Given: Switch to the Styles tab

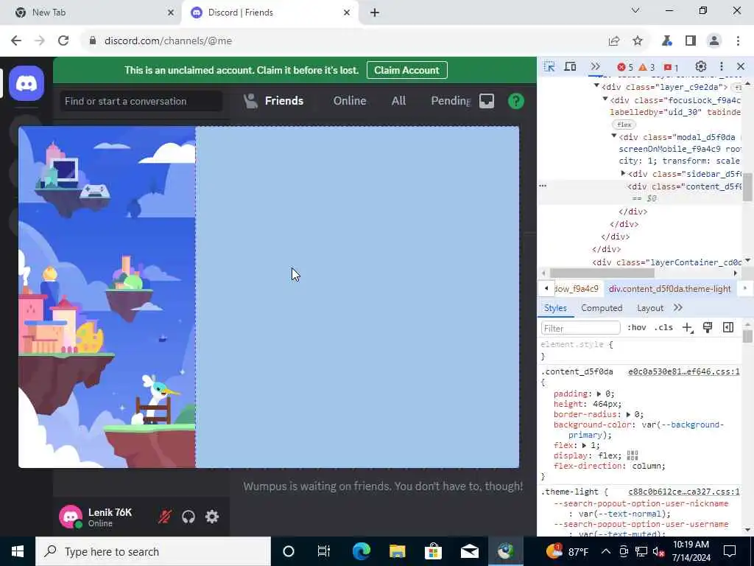Looking at the screenshot, I should point(555,308).
